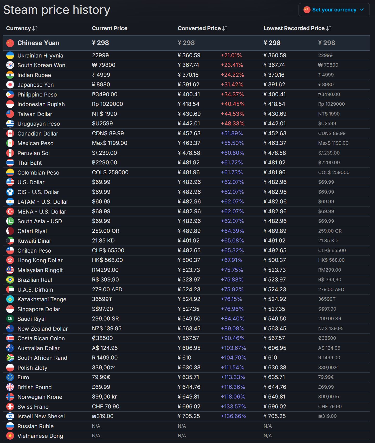Image resolution: width=375 pixels, height=443 pixels.
Task: Click the Ukrainian flag icon
Action: click(10, 55)
